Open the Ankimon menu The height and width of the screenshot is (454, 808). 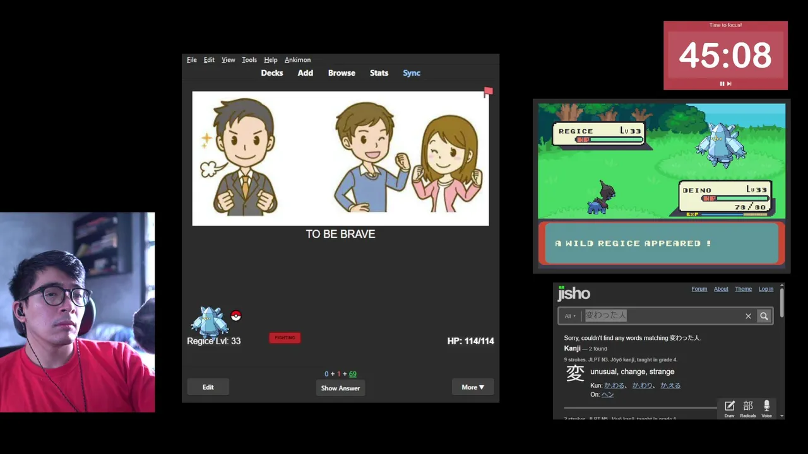297,60
